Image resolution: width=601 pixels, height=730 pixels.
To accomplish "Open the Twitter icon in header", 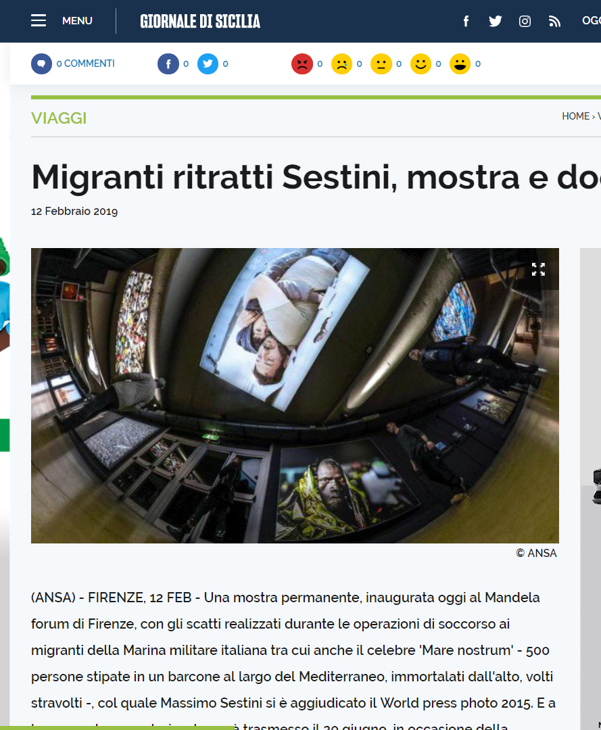I will (496, 22).
